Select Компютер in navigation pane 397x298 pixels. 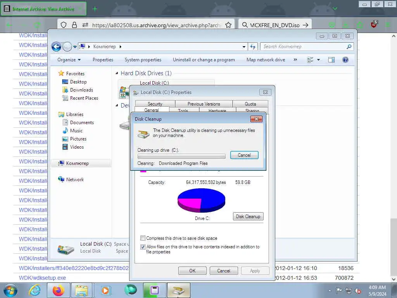(77, 163)
